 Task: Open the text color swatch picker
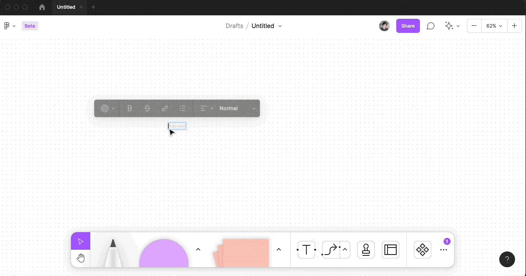pos(108,108)
